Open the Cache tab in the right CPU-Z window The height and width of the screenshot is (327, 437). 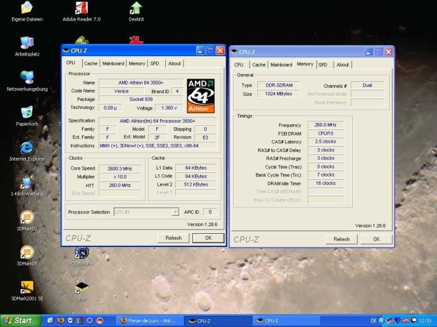[x=258, y=64]
